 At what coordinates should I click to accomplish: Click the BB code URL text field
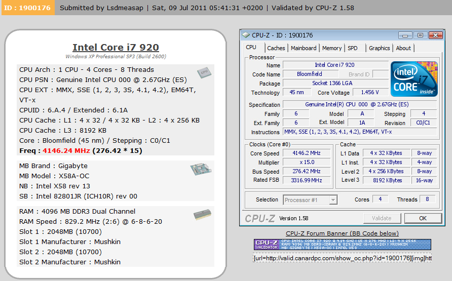click(343, 258)
